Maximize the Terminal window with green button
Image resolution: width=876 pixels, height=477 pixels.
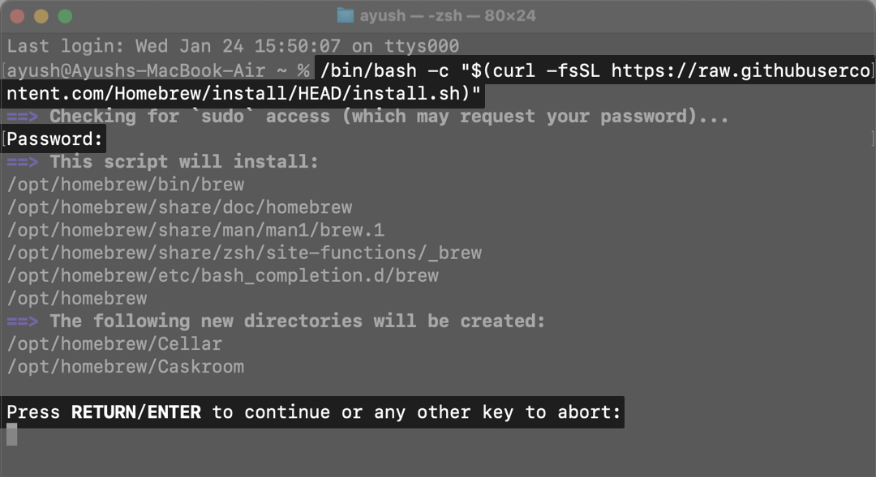point(65,16)
